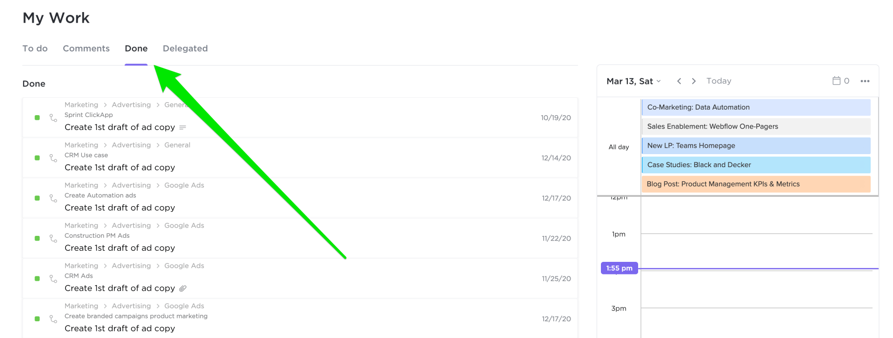
Task: Toggle green status square for Create Automation ads task
Action: (37, 198)
